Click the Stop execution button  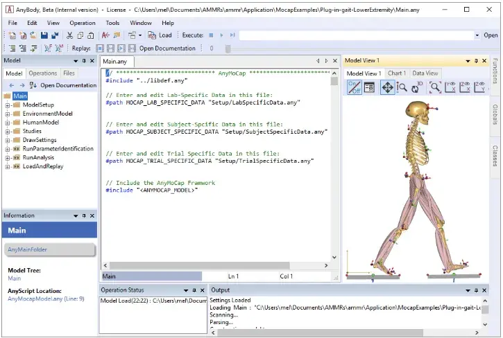pos(210,35)
